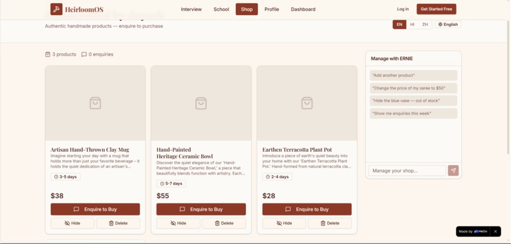Image resolution: width=511 pixels, height=244 pixels.
Task: Click the 3 products count
Action: click(64, 54)
